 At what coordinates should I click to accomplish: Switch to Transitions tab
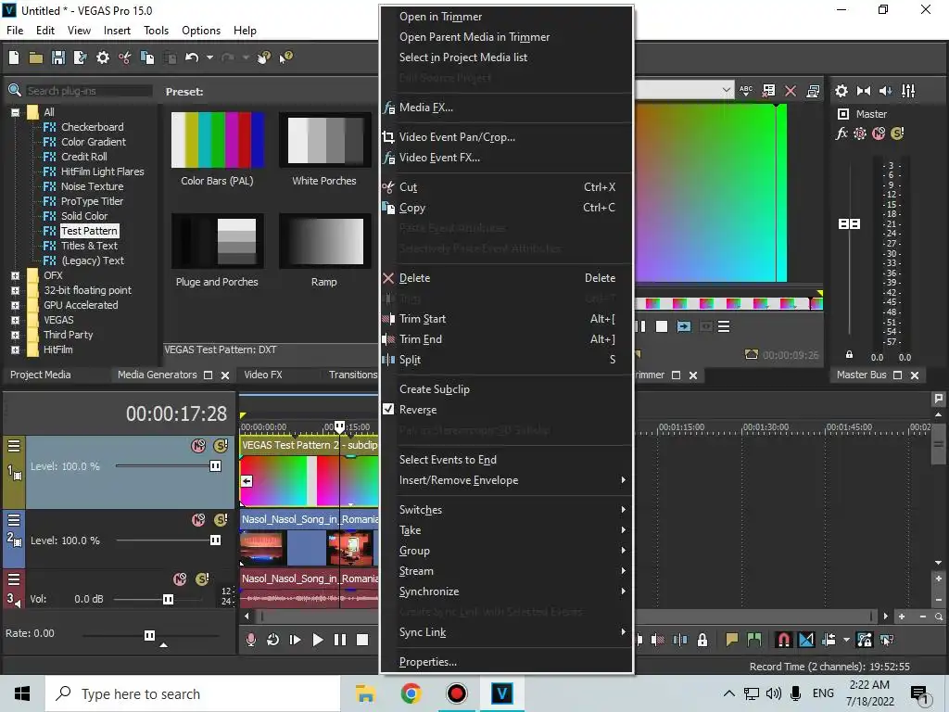(353, 375)
